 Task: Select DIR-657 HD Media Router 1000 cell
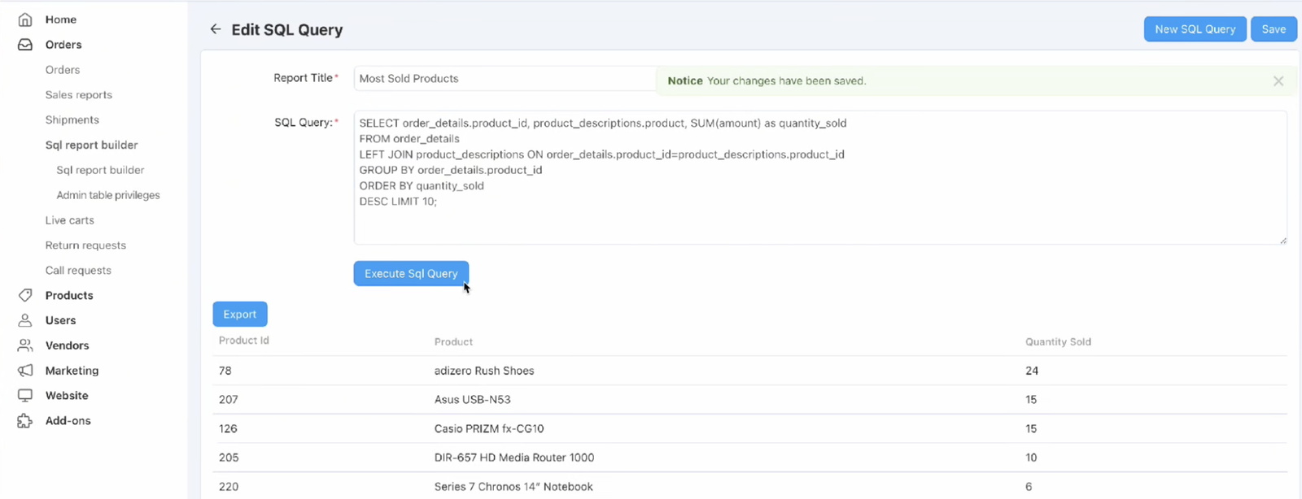click(514, 458)
